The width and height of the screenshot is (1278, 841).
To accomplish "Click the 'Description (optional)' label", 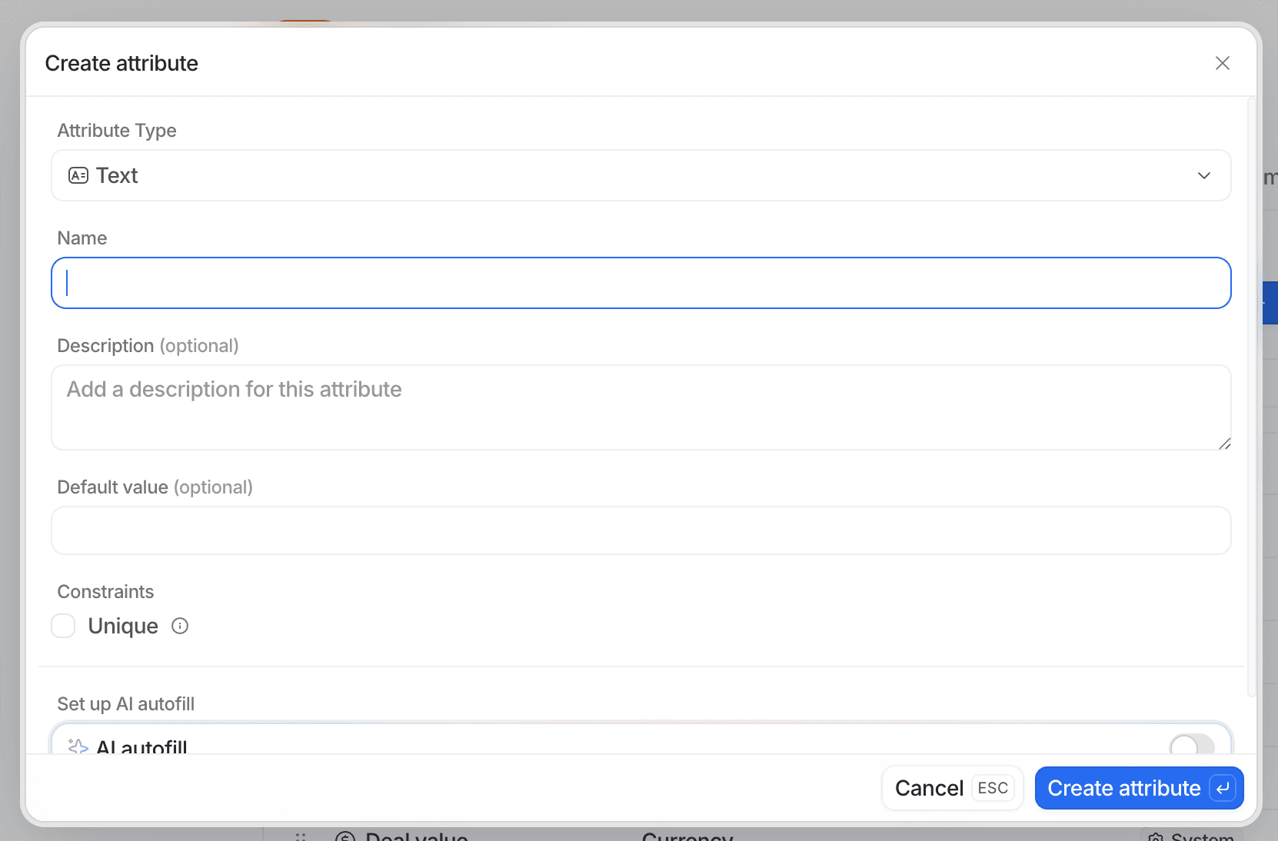I will pyautogui.click(x=148, y=346).
